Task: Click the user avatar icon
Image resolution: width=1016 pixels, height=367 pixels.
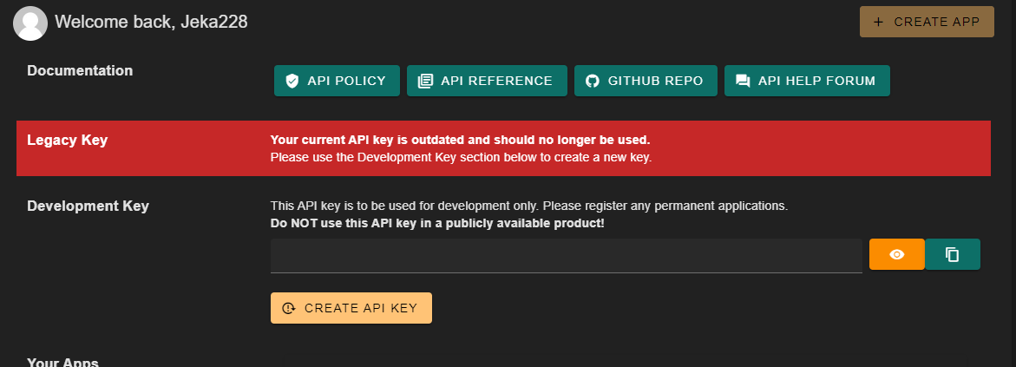Action: (29, 23)
